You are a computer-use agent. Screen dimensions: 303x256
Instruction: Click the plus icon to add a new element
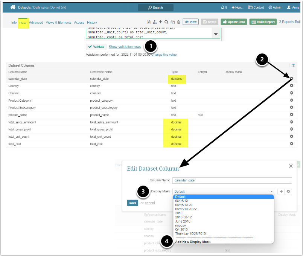pos(160,22)
